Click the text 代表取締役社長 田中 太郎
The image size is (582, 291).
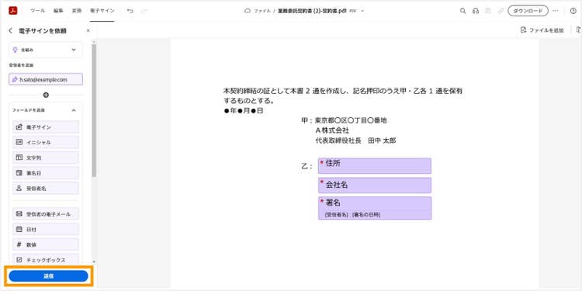click(355, 141)
